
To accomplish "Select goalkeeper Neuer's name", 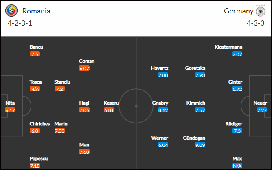I will pyautogui.click(x=260, y=103).
